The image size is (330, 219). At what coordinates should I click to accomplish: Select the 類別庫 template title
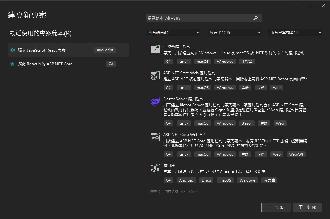click(x=169, y=166)
